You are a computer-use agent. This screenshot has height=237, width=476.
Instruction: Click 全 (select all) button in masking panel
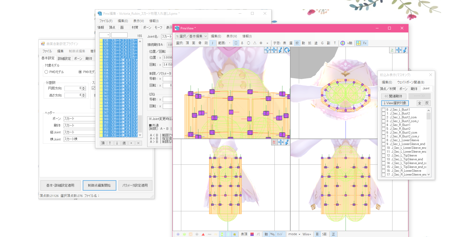coord(420,103)
